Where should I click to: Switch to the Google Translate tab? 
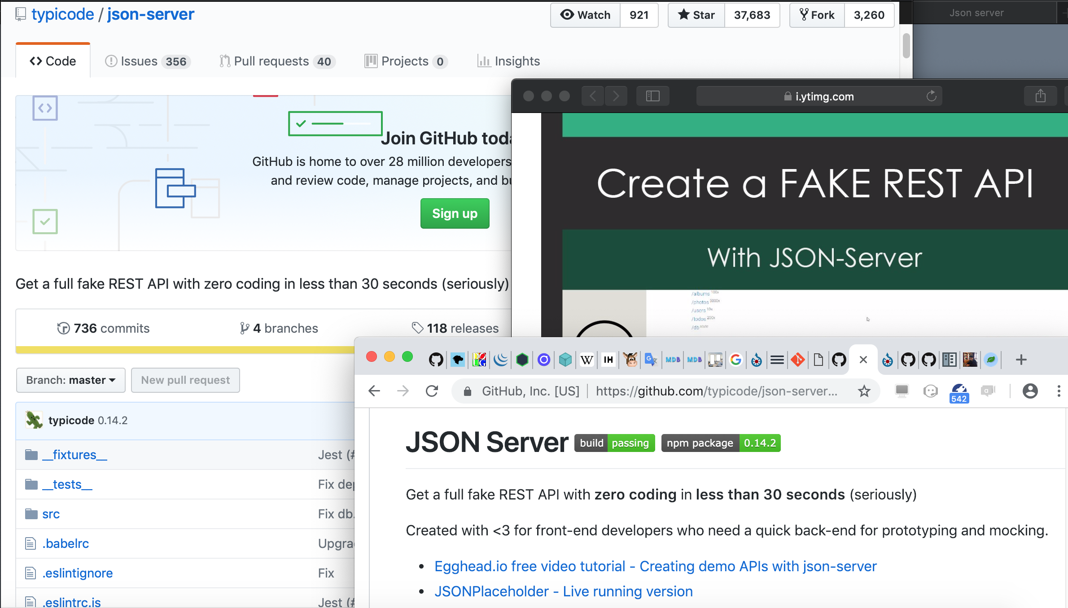coord(651,360)
